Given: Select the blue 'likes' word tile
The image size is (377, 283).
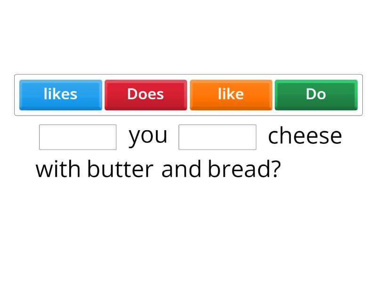Looking at the screenshot, I should (x=60, y=94).
